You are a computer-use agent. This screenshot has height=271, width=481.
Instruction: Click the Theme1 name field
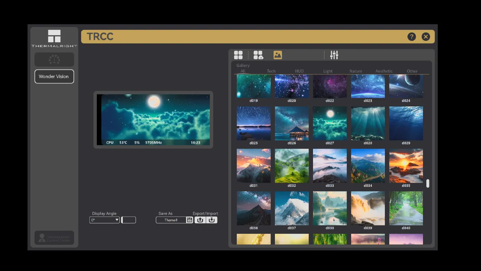pos(171,220)
